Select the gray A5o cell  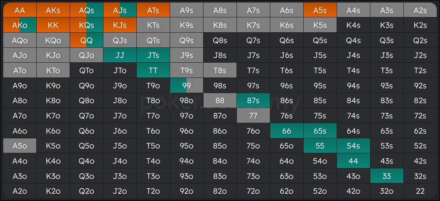pos(20,146)
